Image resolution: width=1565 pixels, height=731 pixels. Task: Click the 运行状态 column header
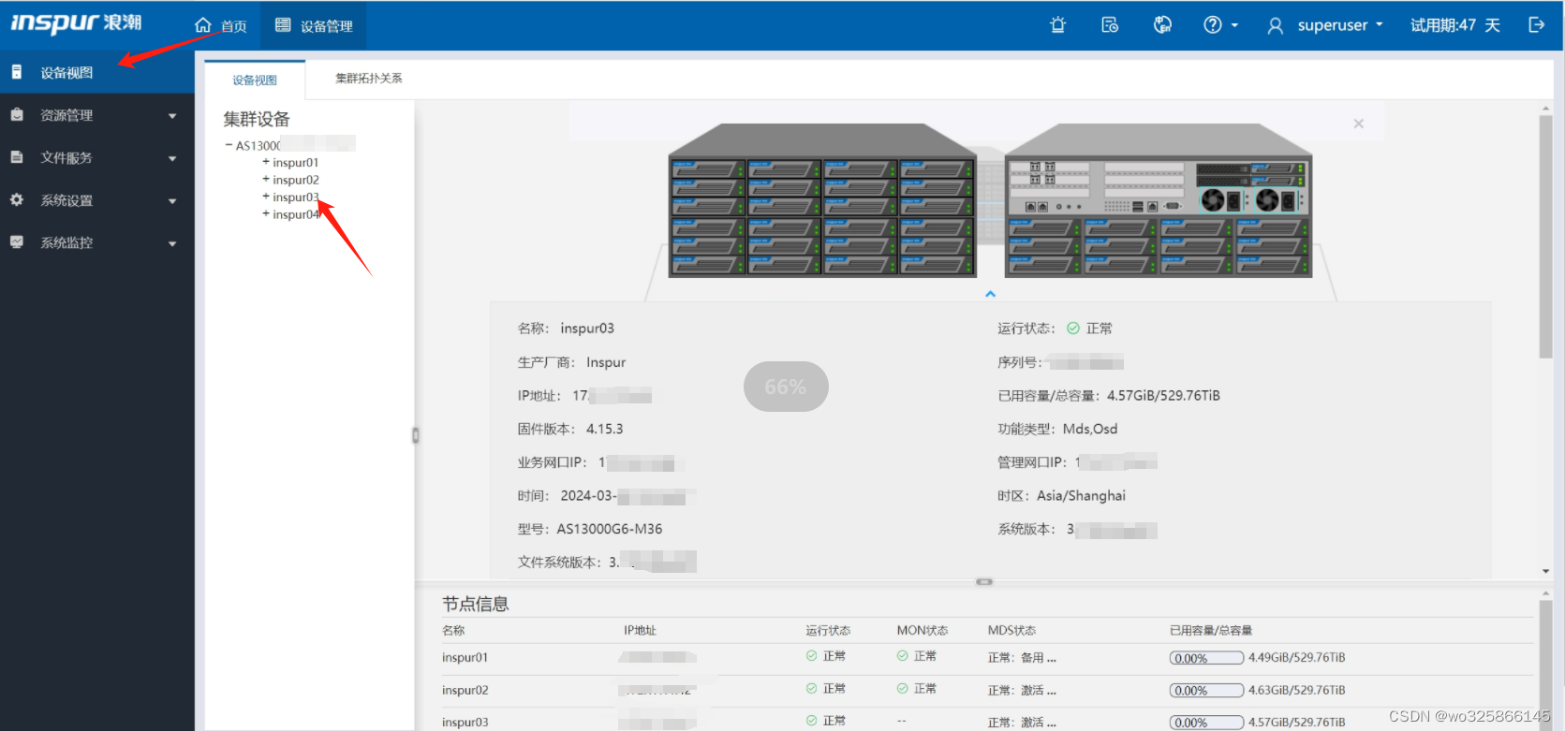coord(828,631)
